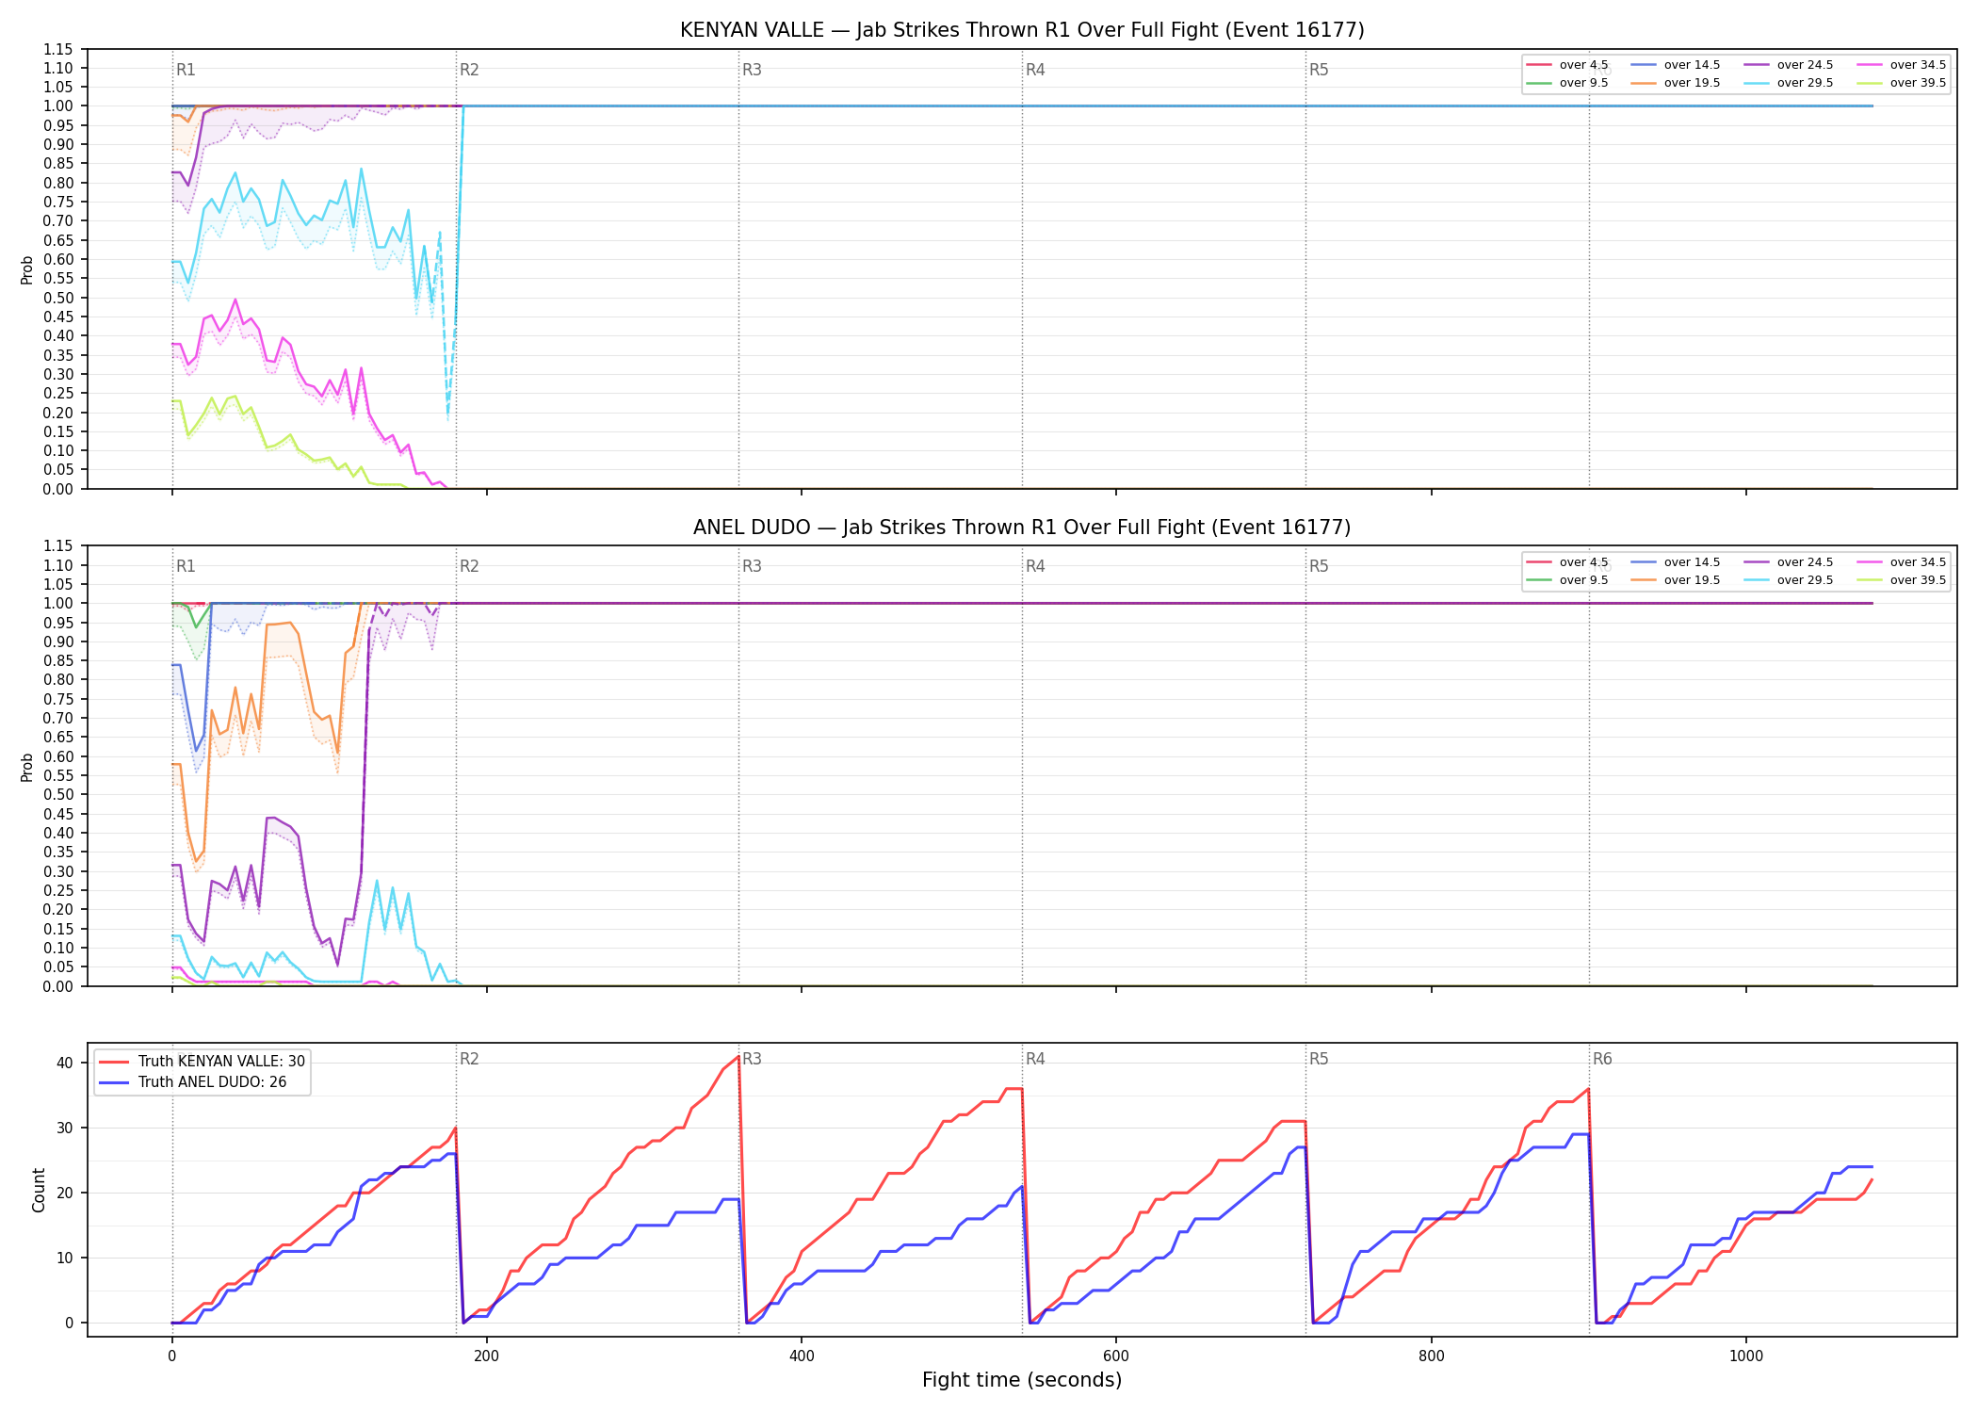The image size is (1978, 1413).
Task: Choose 'over 34.5' in Kenyan Valle legend
Action: point(1901,65)
